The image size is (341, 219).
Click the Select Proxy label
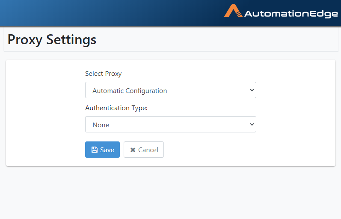(103, 74)
